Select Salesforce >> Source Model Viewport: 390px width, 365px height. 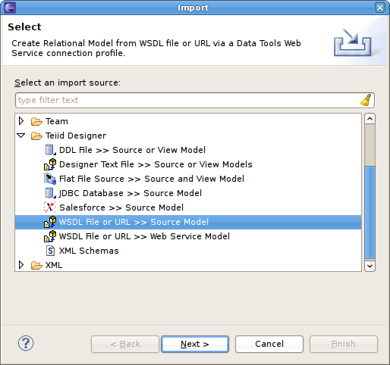(x=121, y=207)
